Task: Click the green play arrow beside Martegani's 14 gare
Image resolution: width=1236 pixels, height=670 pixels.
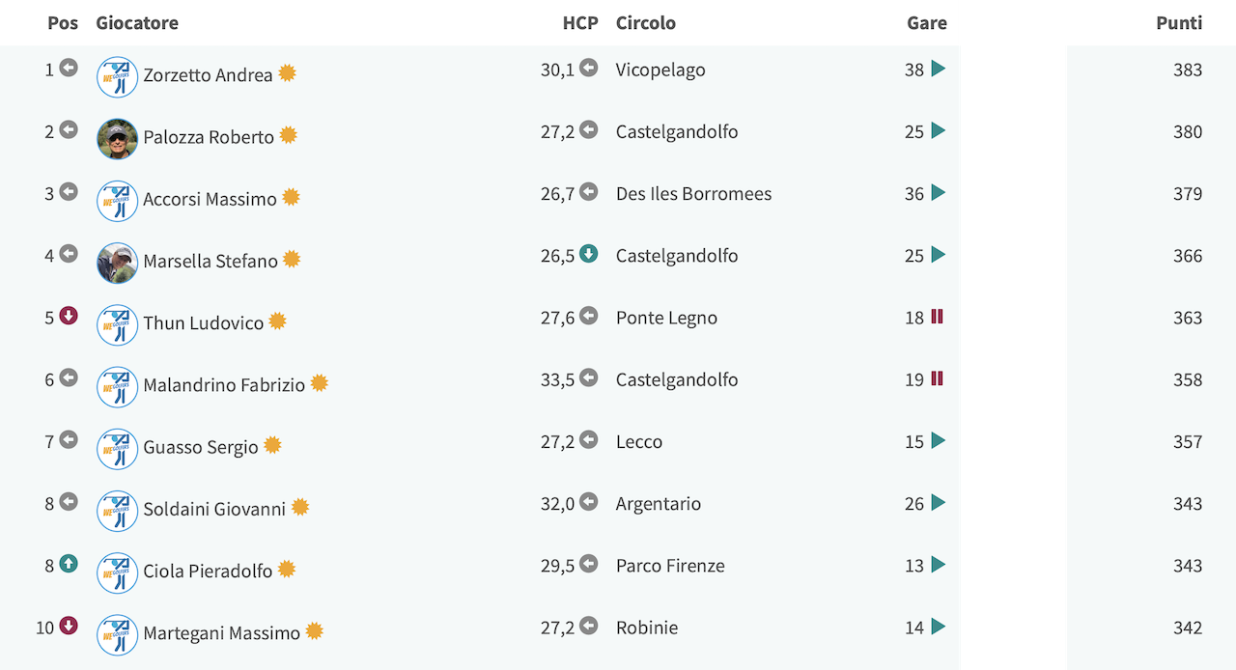Action: pyautogui.click(x=938, y=627)
